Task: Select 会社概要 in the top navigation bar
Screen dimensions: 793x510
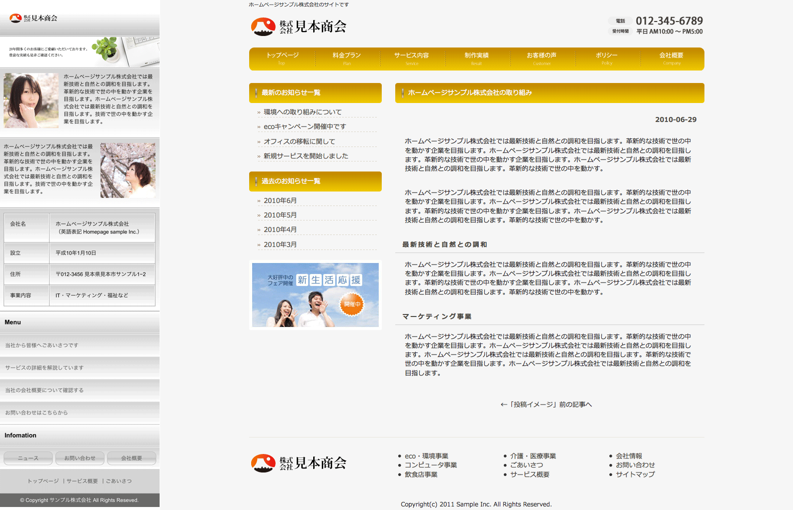Action: (671, 58)
